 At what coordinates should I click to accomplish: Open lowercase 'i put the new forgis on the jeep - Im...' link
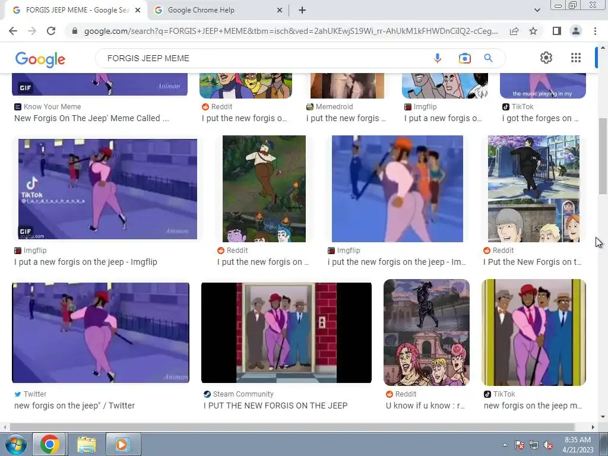pos(396,262)
